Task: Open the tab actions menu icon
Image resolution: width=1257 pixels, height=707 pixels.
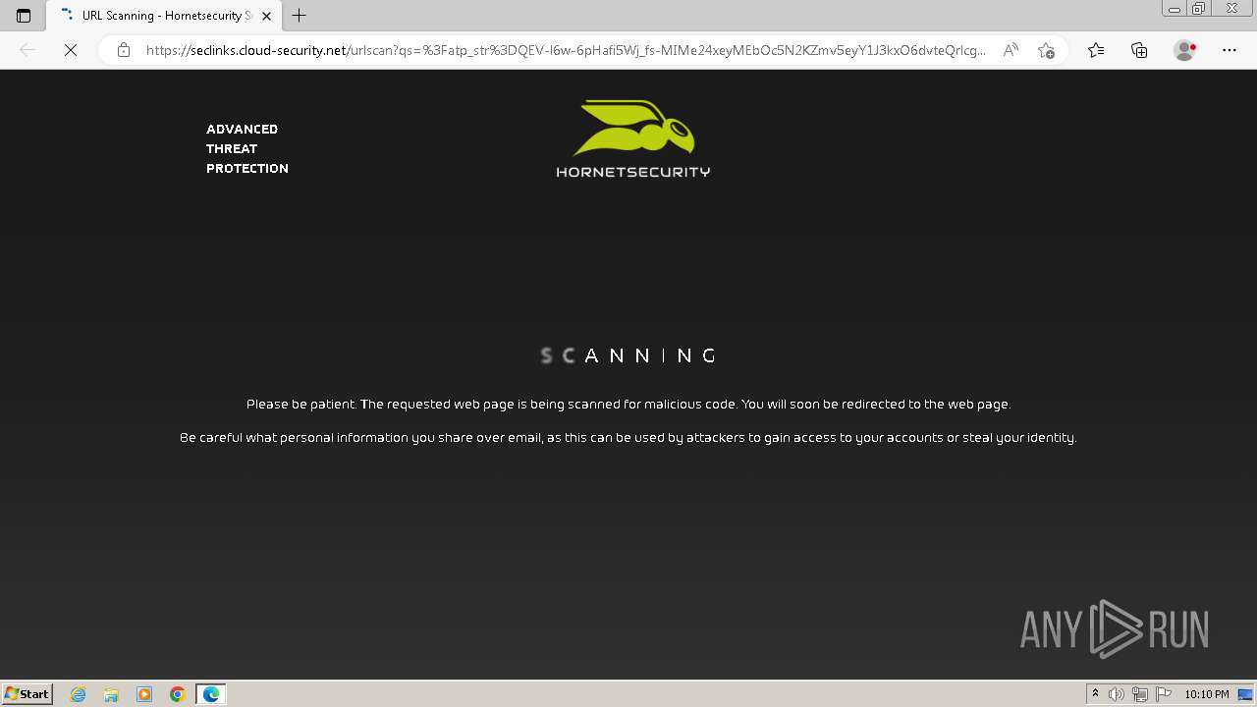Action: [24, 16]
